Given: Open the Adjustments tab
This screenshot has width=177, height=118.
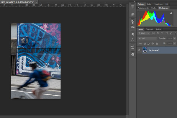Looking at the screenshot, I should pyautogui.click(x=143, y=8).
